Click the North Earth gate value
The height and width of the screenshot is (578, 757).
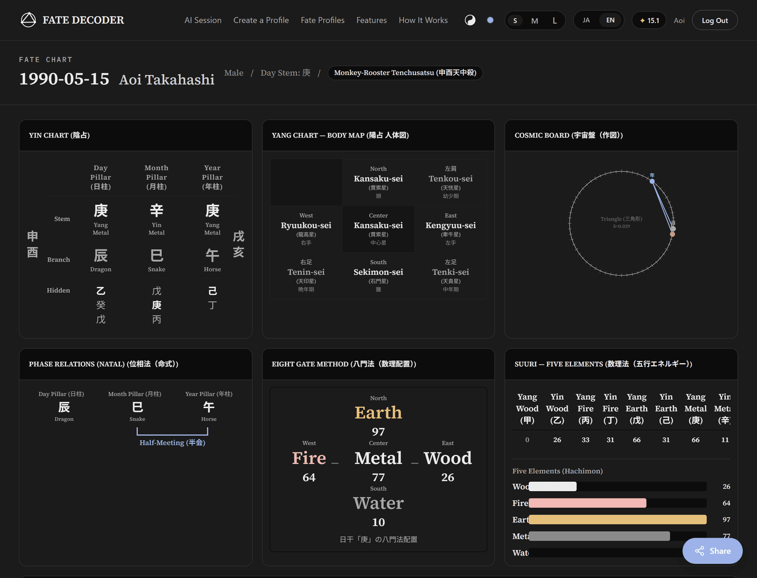(x=378, y=432)
